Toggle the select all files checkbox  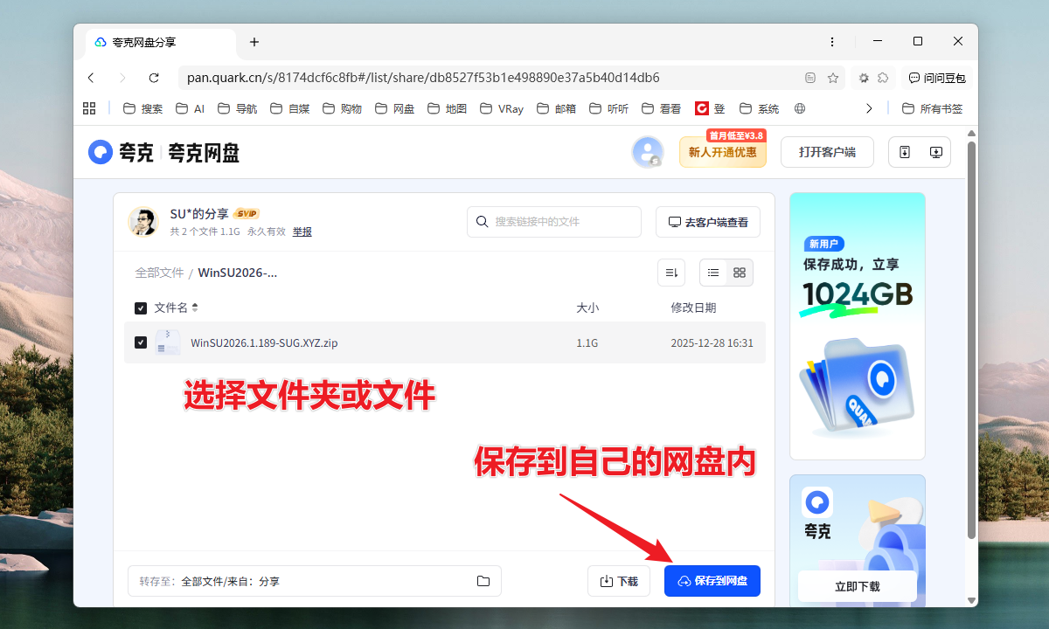coord(141,308)
